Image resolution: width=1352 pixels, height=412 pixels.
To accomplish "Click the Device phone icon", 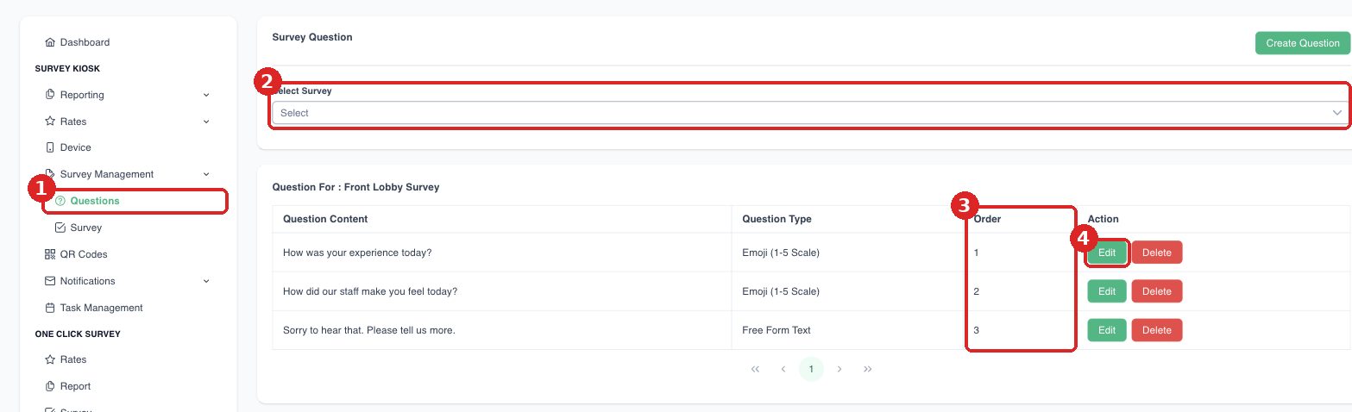I will pos(50,147).
